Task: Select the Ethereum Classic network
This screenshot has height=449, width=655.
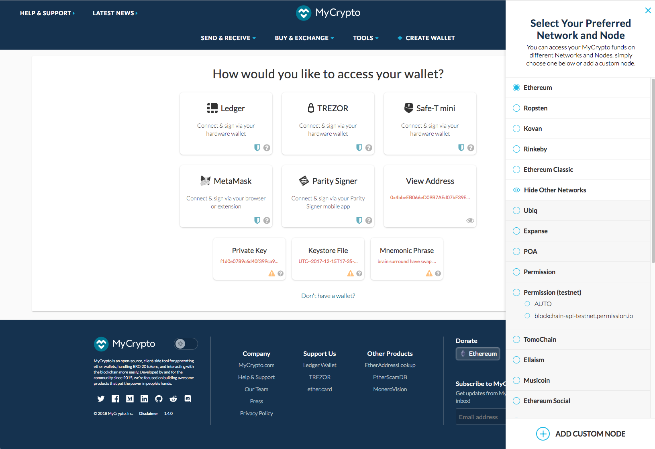Action: click(577, 169)
